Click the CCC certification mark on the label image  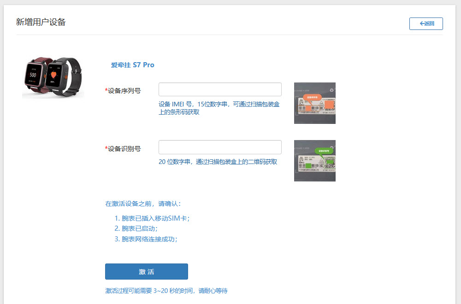(x=322, y=108)
